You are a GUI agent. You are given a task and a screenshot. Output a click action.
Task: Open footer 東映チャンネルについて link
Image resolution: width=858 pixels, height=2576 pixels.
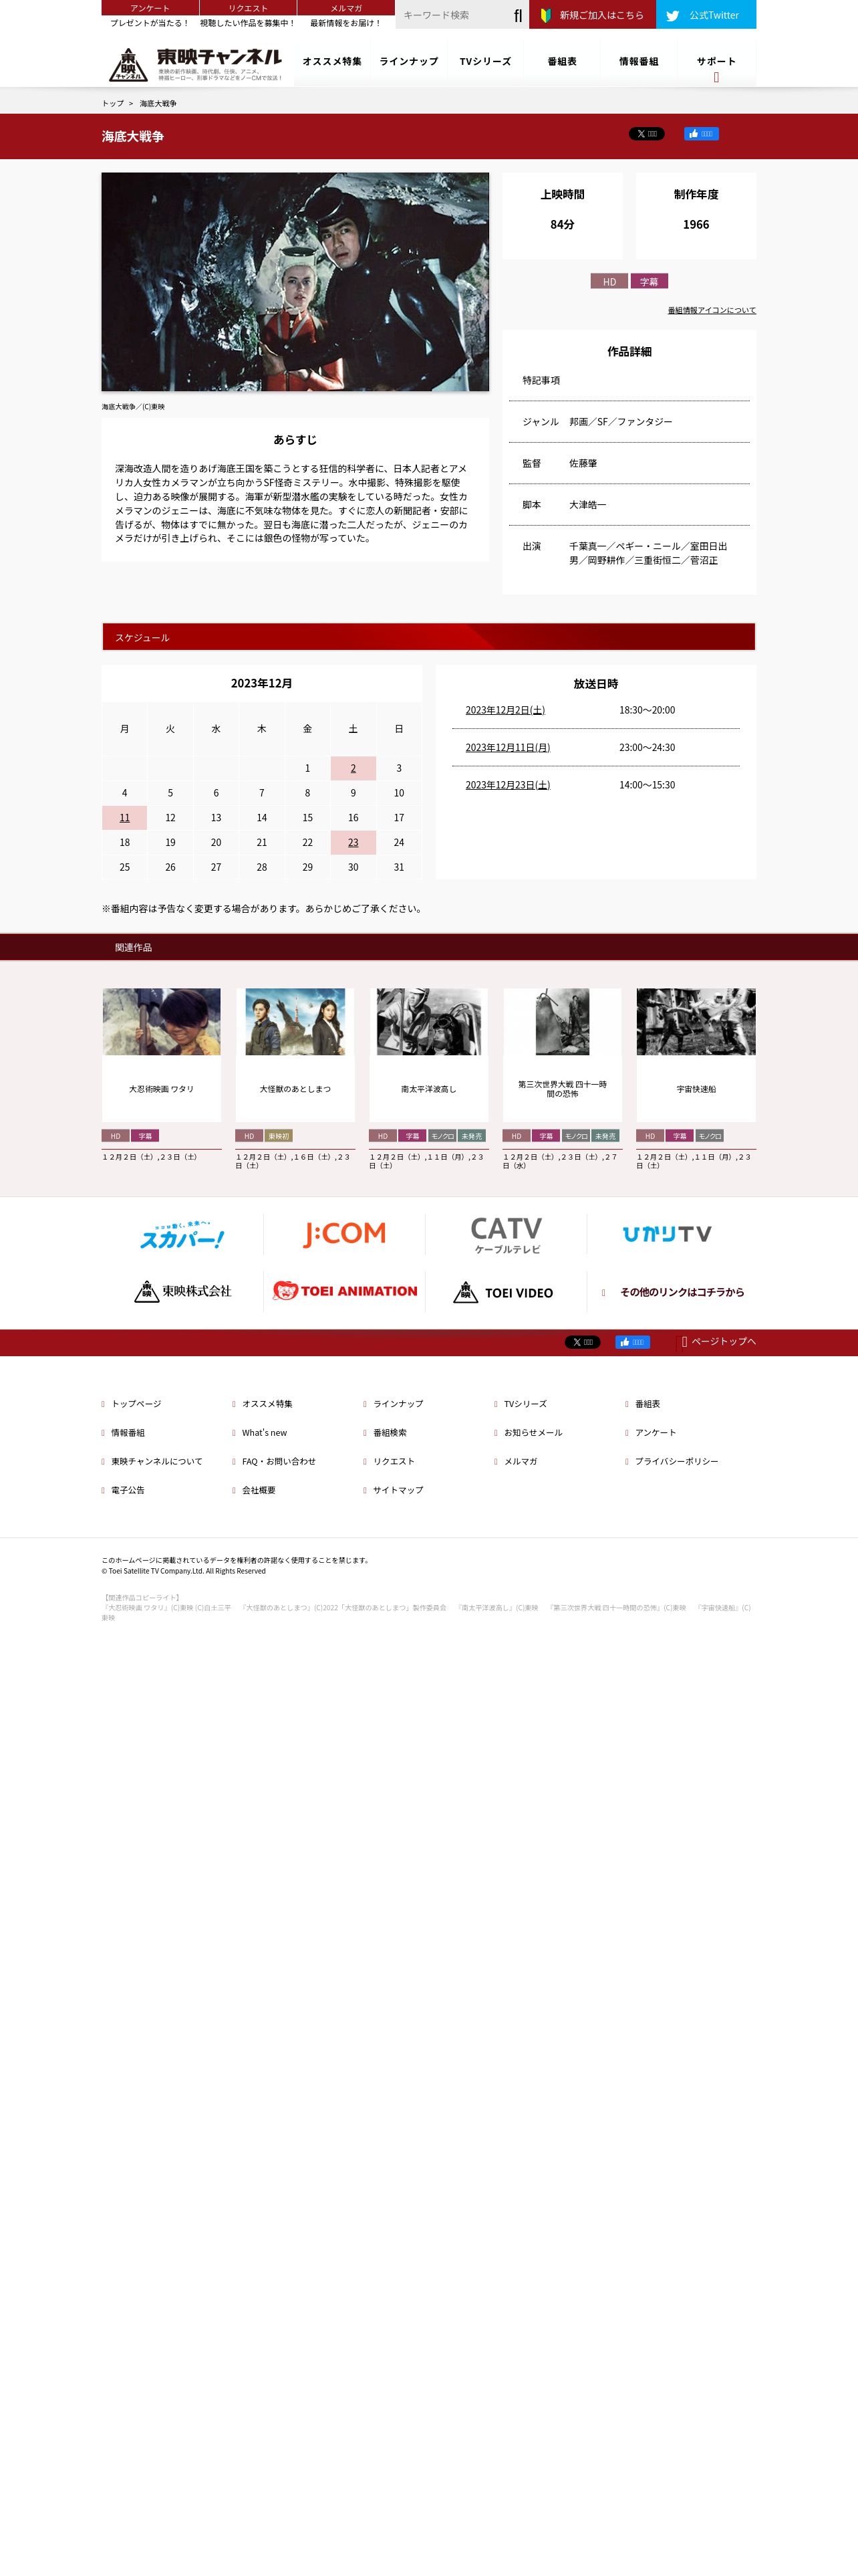click(x=157, y=1462)
